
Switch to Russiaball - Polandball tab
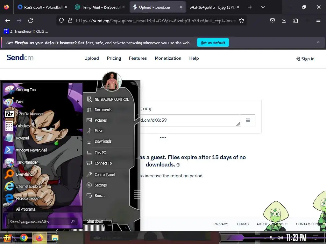pyautogui.click(x=43, y=7)
